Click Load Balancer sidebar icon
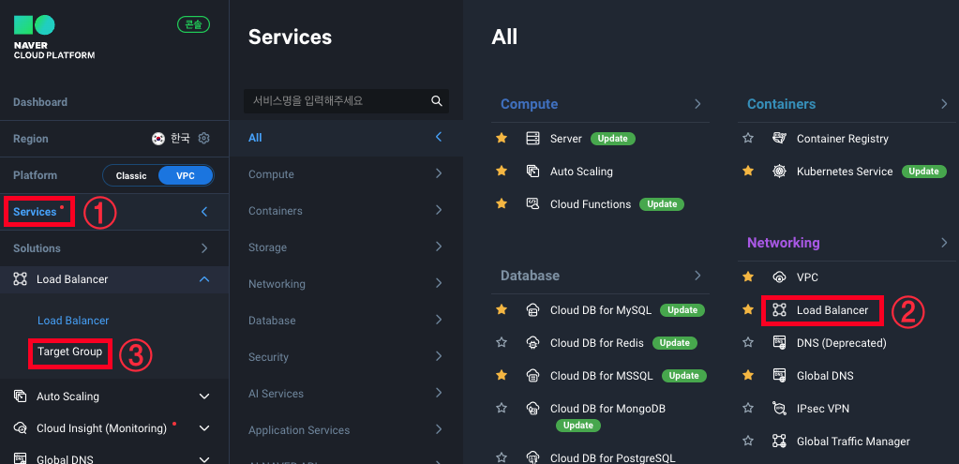Screen dimensions: 959x464 click(21, 279)
